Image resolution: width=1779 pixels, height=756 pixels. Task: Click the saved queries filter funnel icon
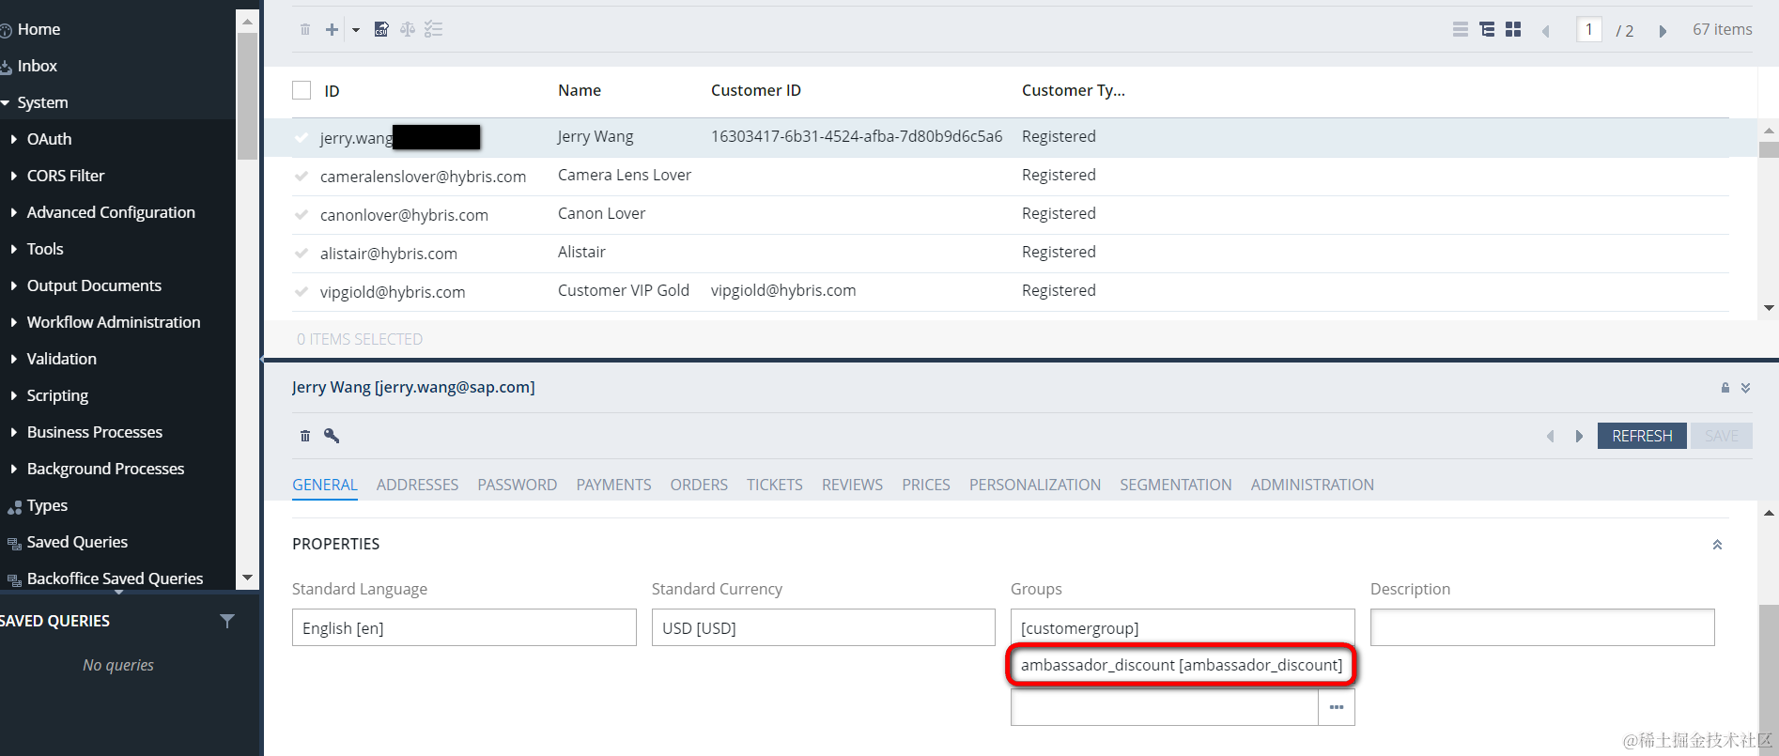[x=227, y=621]
